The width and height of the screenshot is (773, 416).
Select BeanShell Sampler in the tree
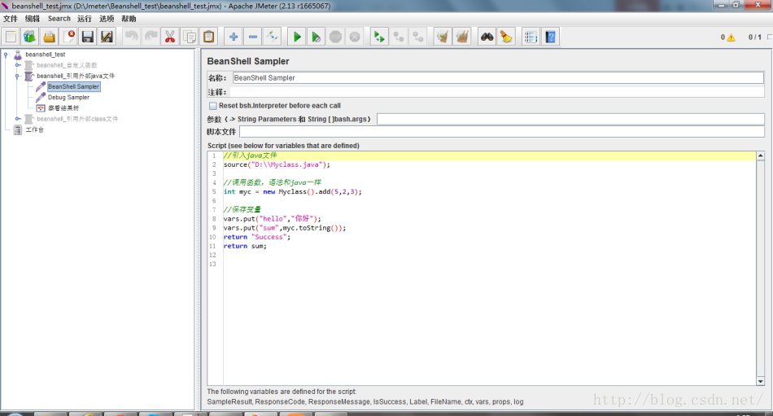(x=73, y=86)
